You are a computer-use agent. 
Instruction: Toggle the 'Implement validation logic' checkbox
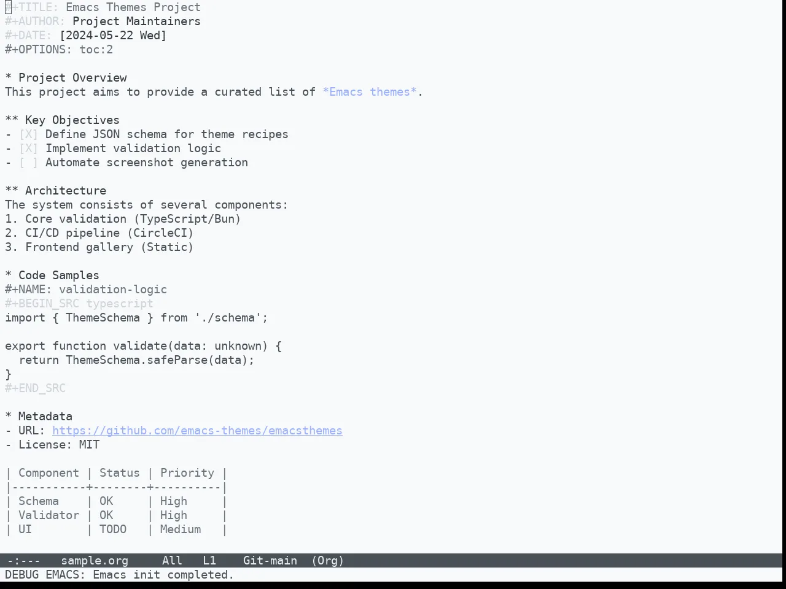pyautogui.click(x=28, y=148)
